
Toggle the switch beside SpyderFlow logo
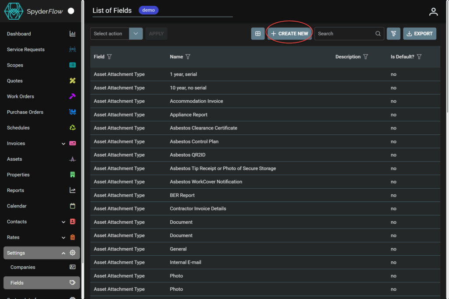[71, 11]
